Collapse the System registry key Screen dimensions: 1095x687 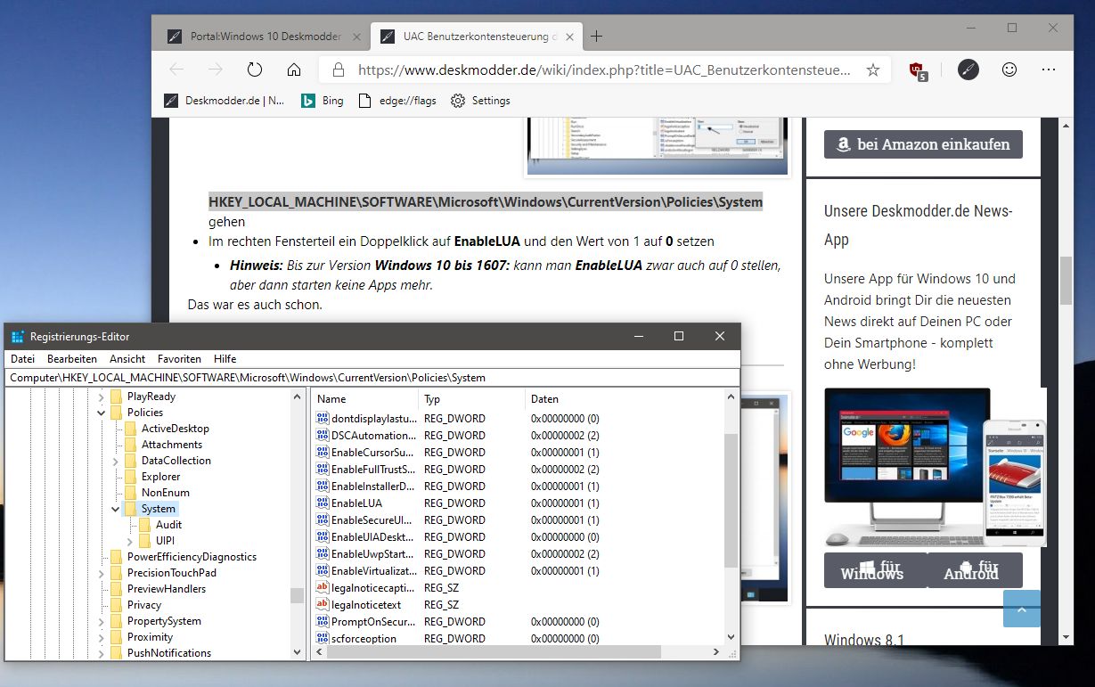(x=116, y=509)
